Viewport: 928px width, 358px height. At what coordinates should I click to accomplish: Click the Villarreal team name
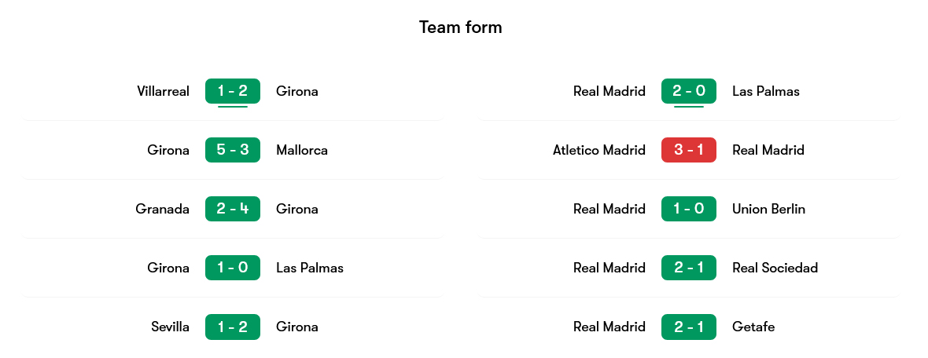pyautogui.click(x=163, y=91)
